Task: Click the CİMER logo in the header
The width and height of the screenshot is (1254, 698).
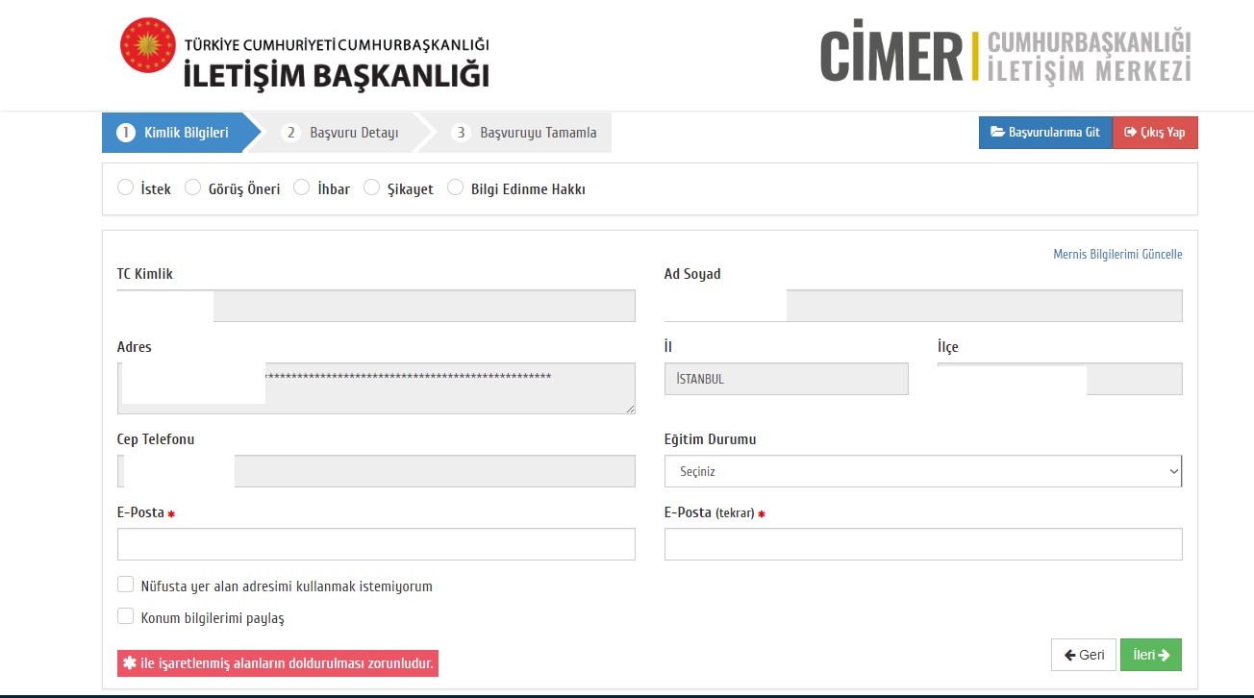Action: pyautogui.click(x=1005, y=56)
